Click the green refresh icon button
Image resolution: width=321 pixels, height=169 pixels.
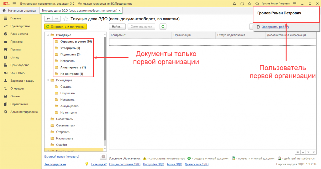point(163,27)
